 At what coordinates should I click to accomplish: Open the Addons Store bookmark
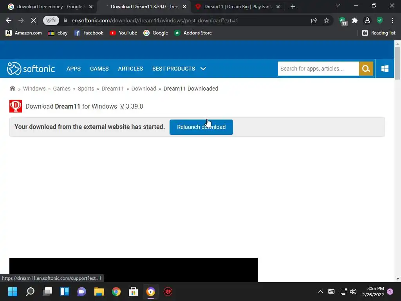click(x=193, y=33)
